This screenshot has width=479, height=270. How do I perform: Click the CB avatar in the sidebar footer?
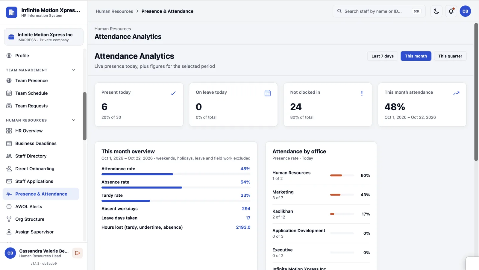point(10,253)
